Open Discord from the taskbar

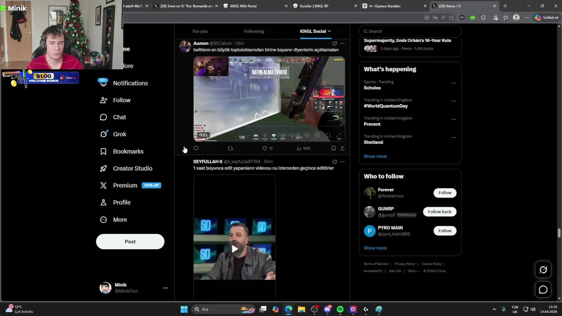click(327, 309)
